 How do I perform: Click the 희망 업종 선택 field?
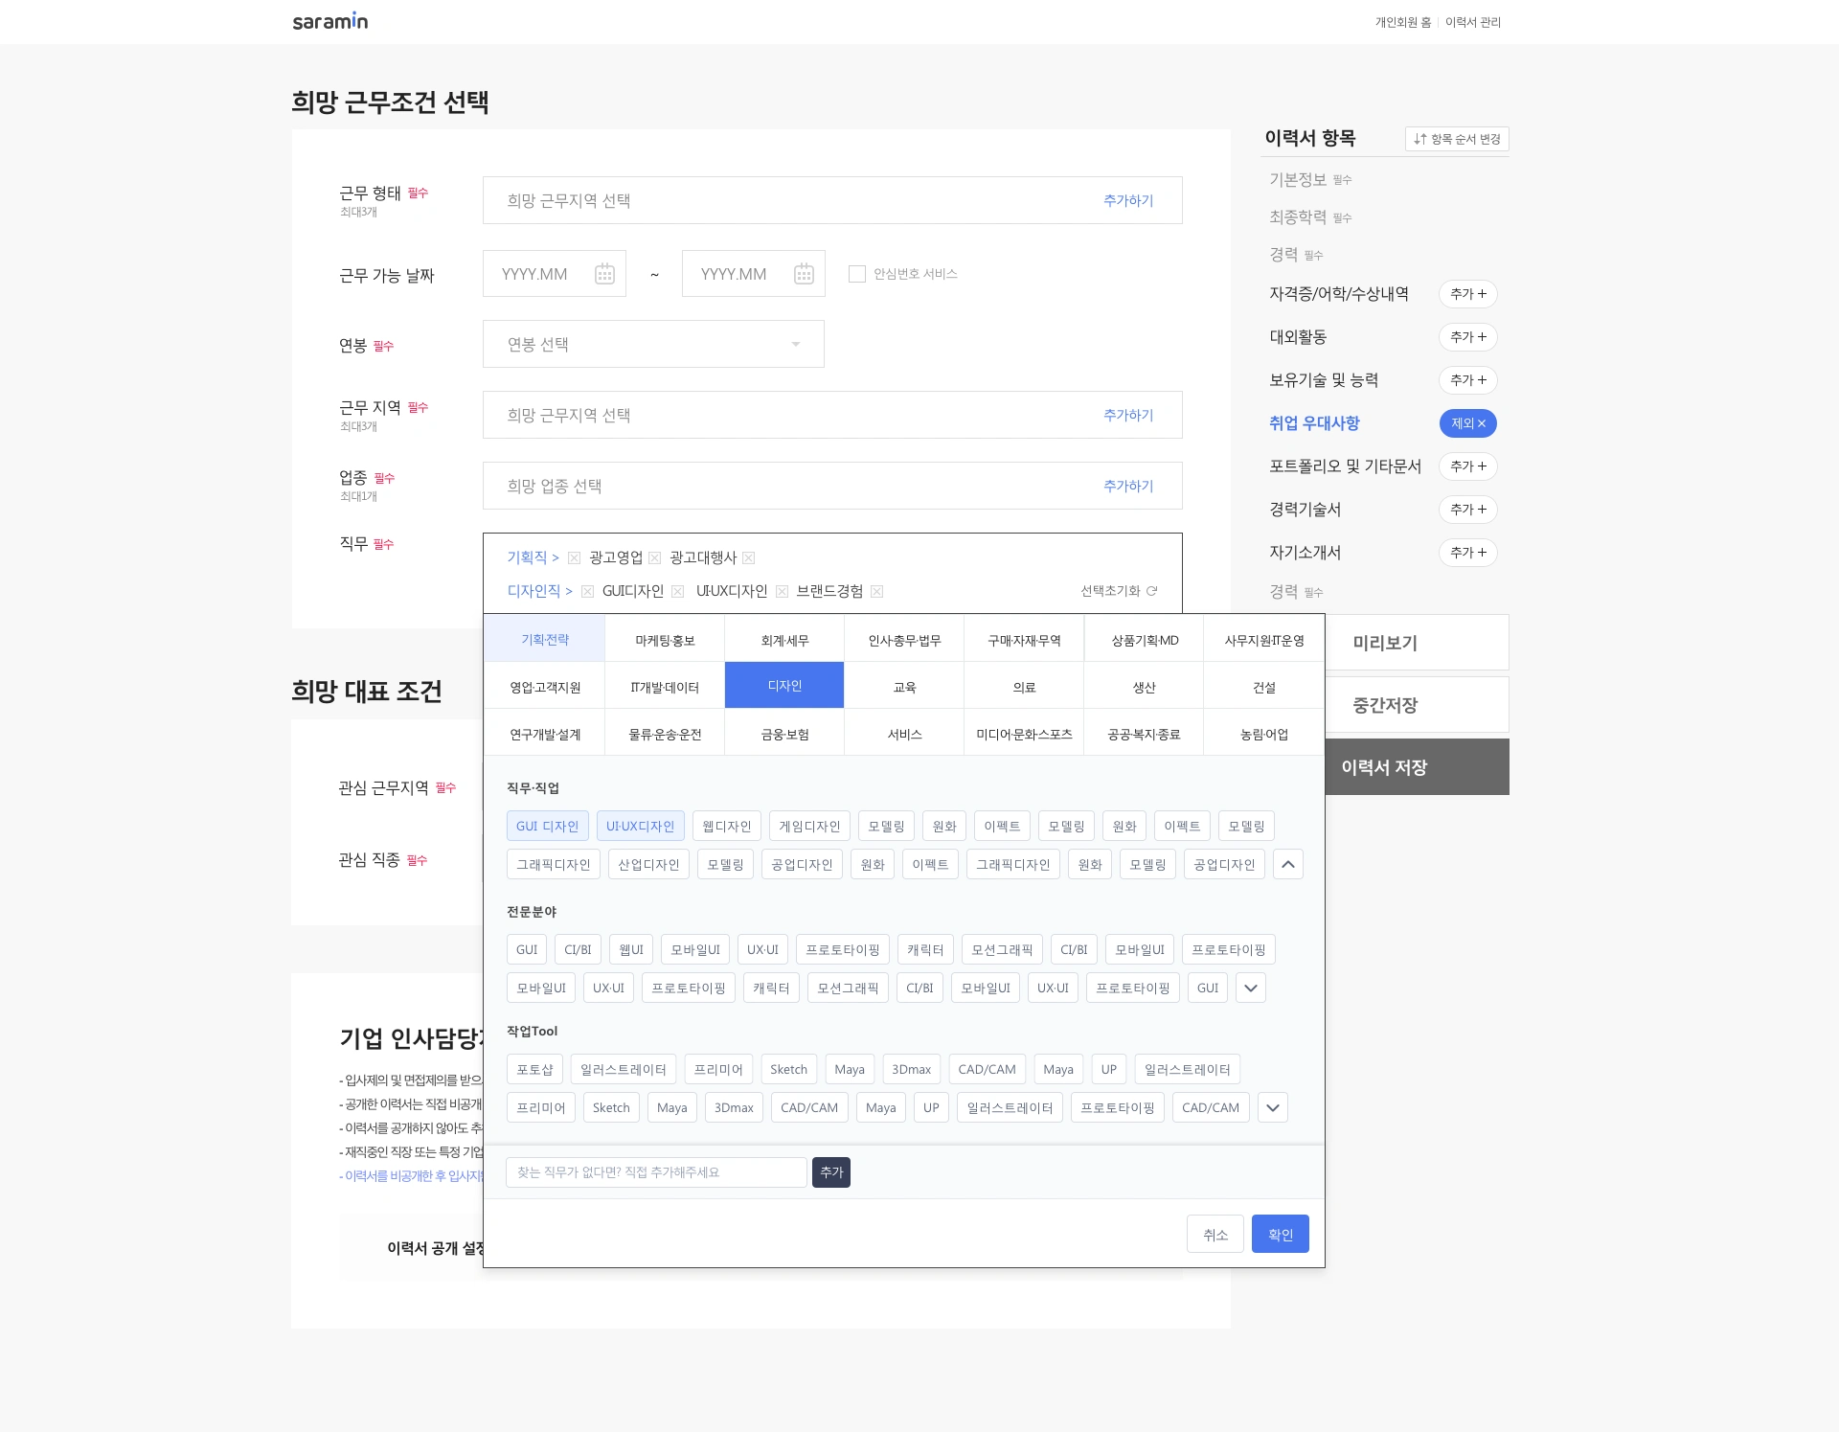832,486
